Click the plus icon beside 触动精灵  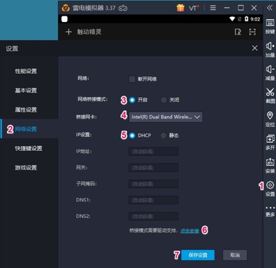(68, 32)
